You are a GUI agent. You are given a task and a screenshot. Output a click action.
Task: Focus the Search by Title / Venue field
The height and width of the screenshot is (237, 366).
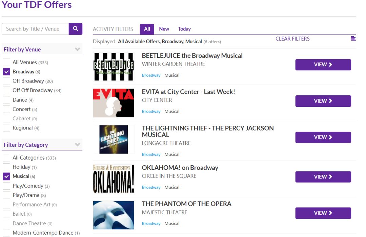[x=35, y=29]
